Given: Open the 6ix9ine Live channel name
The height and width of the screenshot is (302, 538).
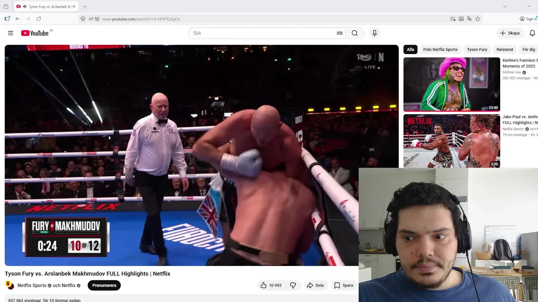Looking at the screenshot, I should [512, 72].
